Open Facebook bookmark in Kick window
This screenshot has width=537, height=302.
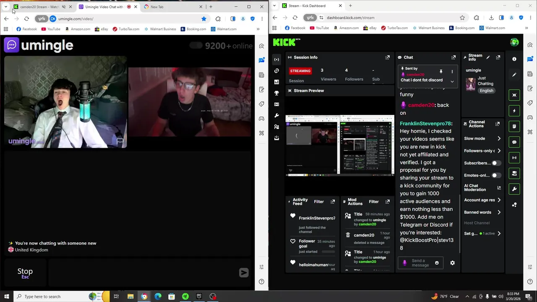(x=295, y=28)
